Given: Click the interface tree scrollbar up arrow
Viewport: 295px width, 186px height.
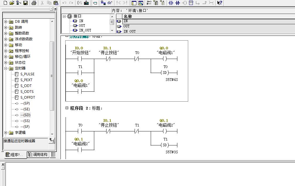Looking at the screenshot, I should (x=112, y=17).
